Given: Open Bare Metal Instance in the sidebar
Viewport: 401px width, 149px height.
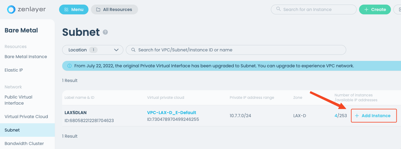Looking at the screenshot, I should pos(26,57).
